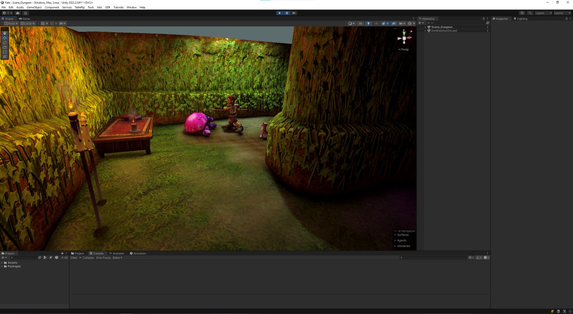The width and height of the screenshot is (573, 314).
Task: Toggle hidden objects visibility in scene
Action: [393, 23]
